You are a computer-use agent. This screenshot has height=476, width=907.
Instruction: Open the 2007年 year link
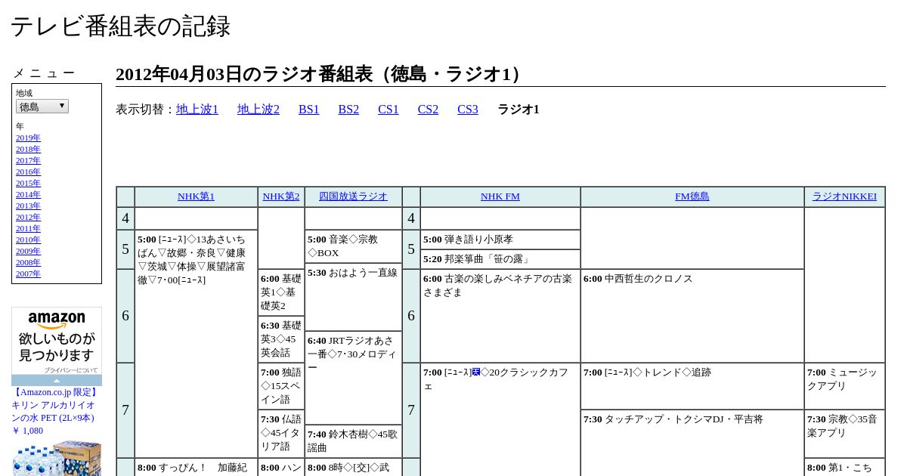point(28,274)
